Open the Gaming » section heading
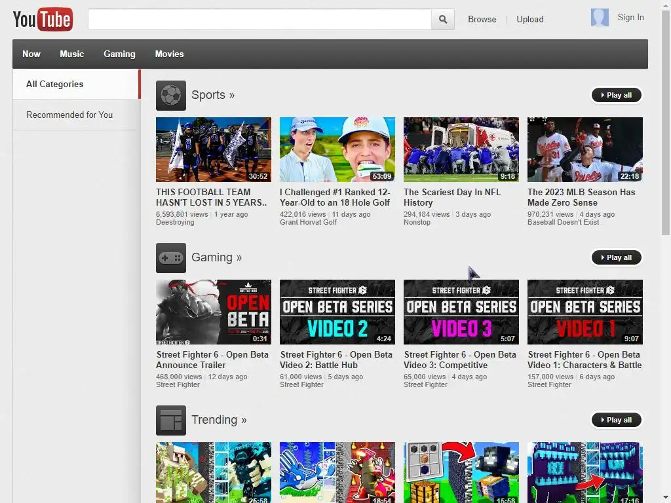This screenshot has height=503, width=671. click(216, 257)
